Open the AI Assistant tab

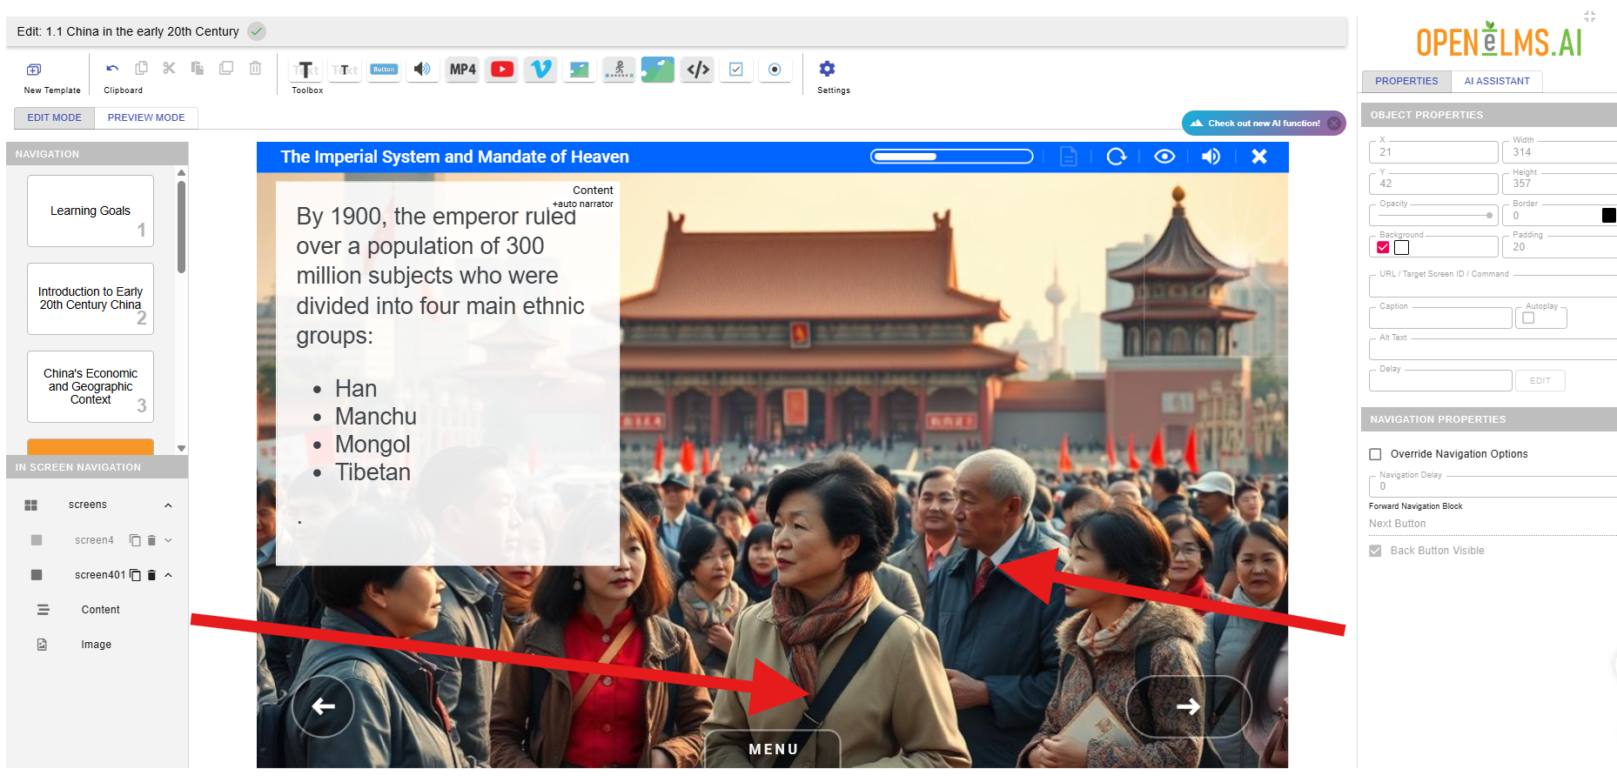point(1497,81)
